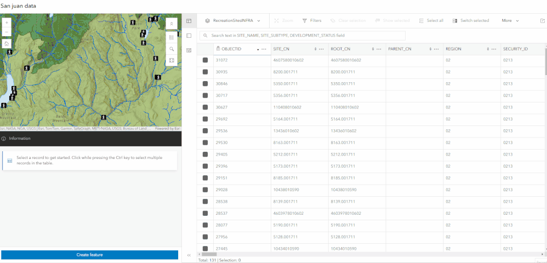547x263 pixels.
Task: Click the table search text field
Action: point(303,36)
